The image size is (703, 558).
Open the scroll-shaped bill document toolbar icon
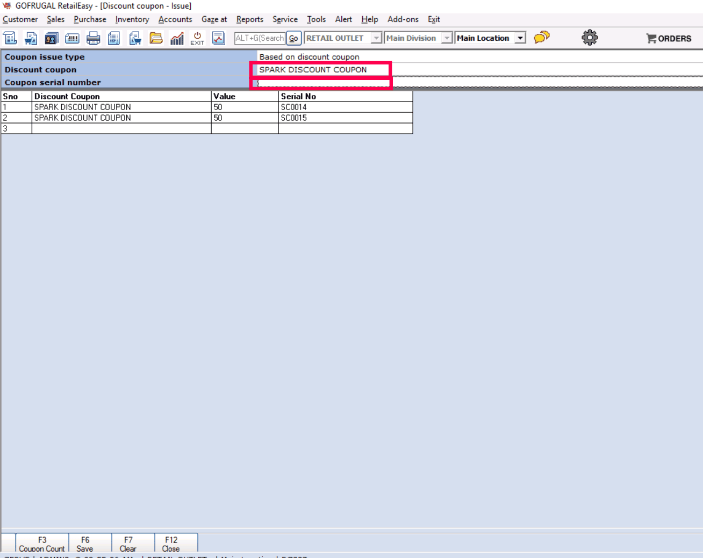10,38
